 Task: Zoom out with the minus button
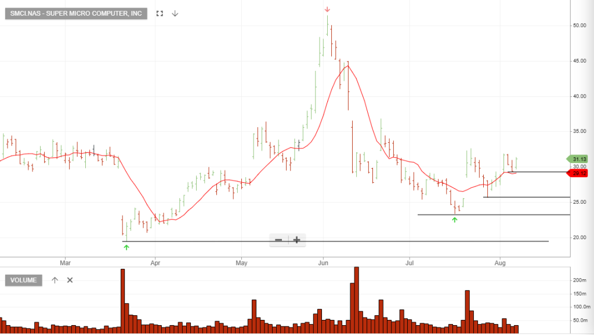click(x=278, y=240)
